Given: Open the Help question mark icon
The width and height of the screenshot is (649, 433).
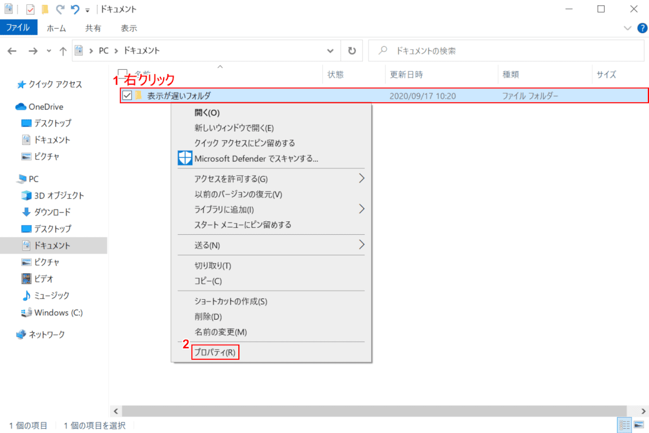Looking at the screenshot, I should [642, 28].
